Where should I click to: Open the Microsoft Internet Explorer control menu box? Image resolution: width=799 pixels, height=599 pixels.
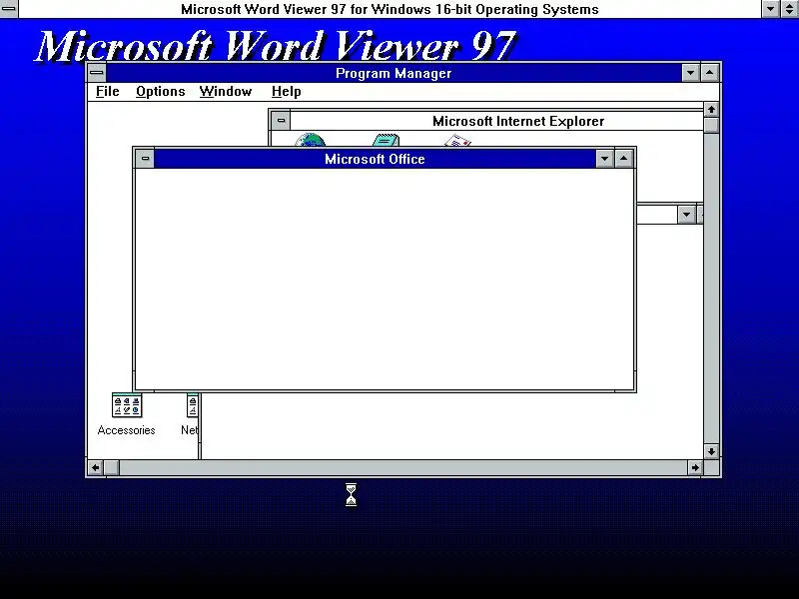[281, 121]
